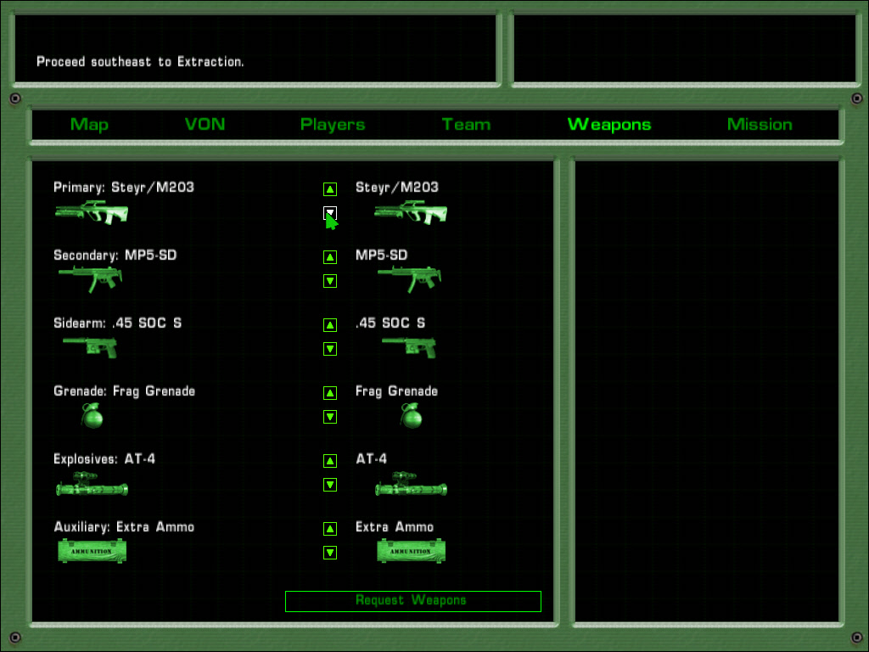Click requested 'Extra Ammo' name text

point(394,526)
